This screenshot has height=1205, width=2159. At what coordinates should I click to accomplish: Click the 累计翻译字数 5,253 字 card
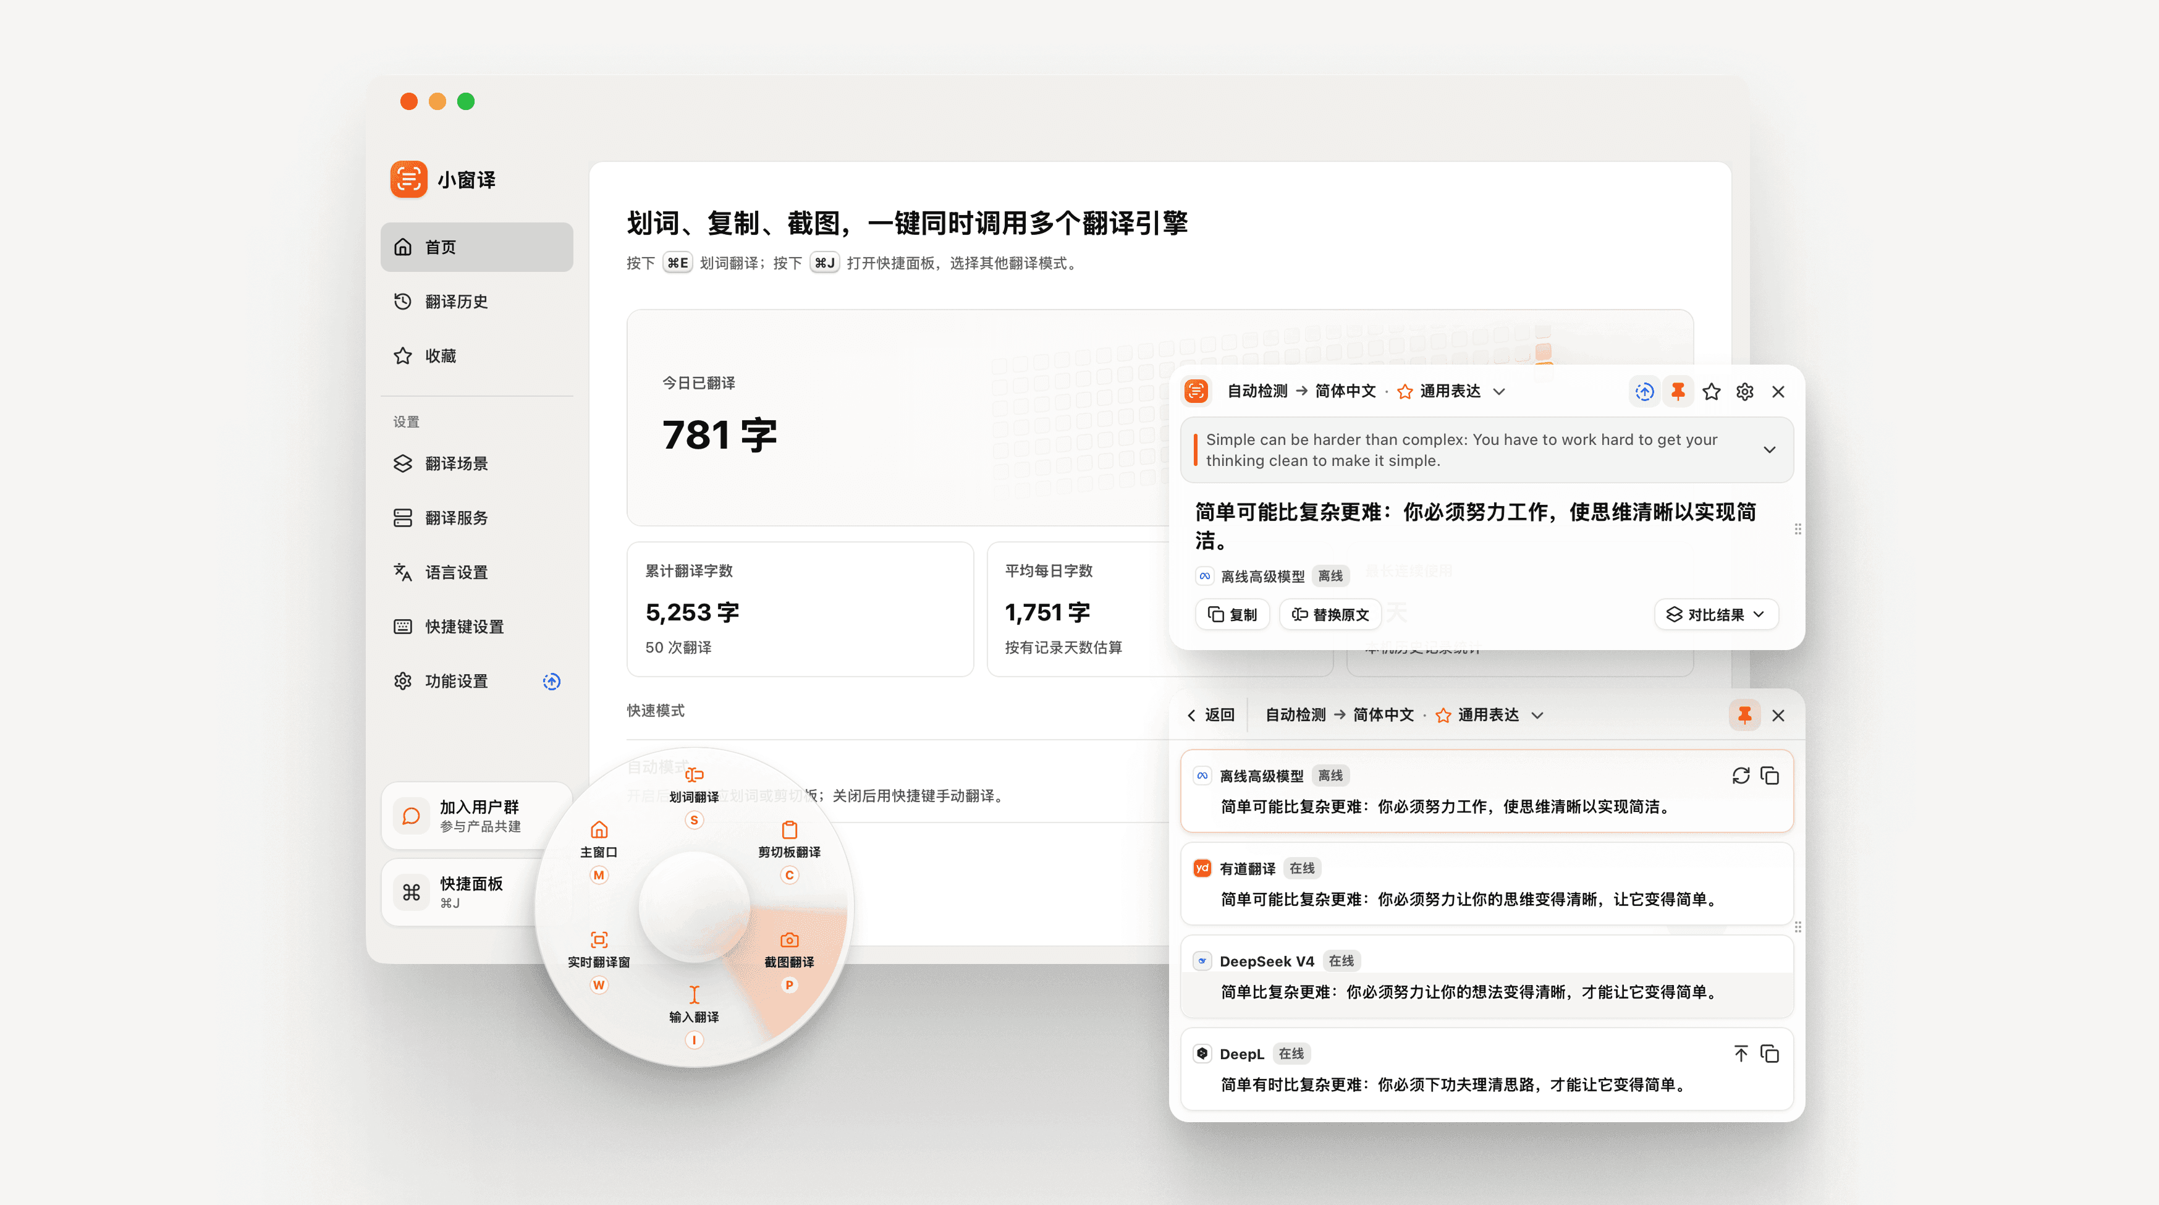800,609
